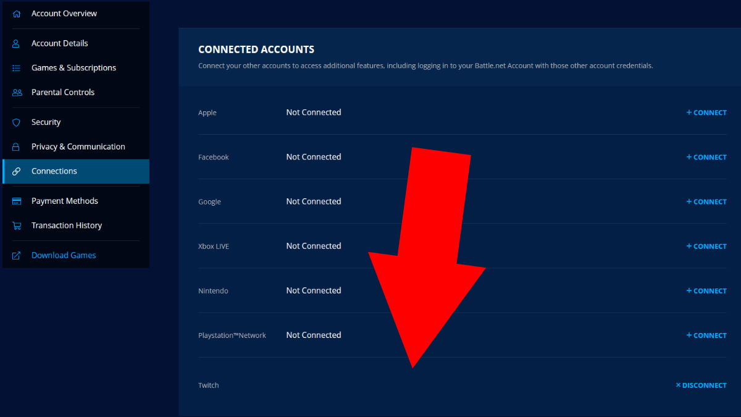
Task: Click the Download Games external link icon
Action: coord(17,256)
